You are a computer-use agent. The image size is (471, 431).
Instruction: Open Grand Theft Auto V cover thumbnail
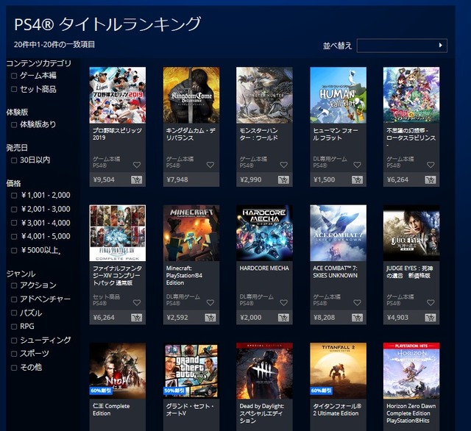(191, 371)
